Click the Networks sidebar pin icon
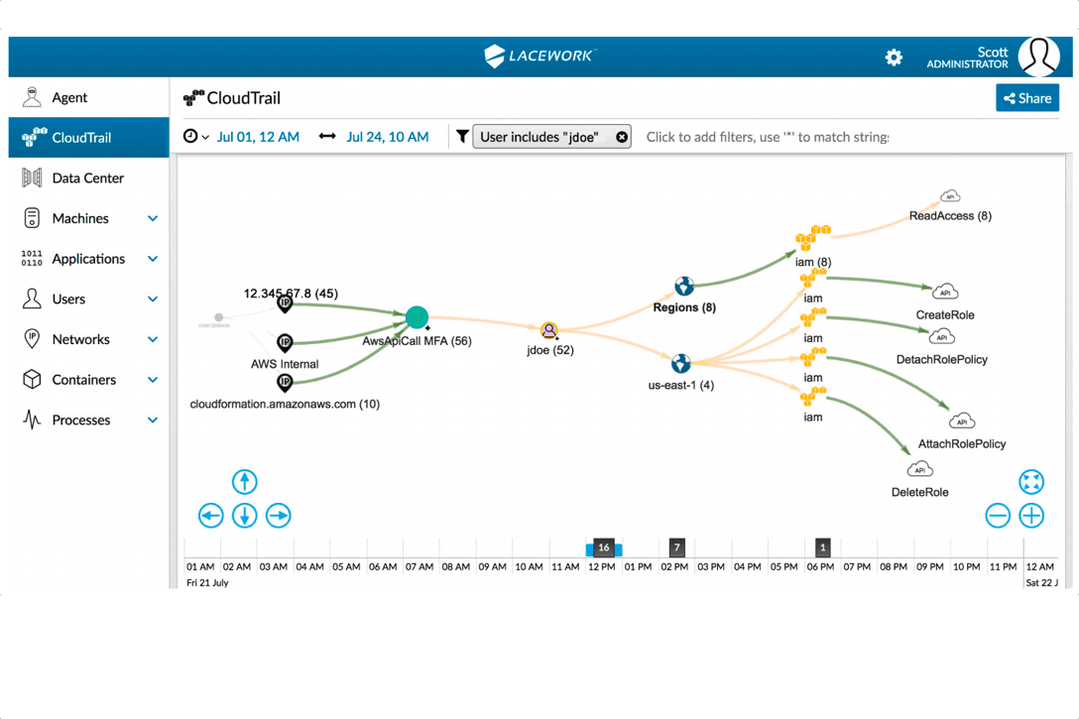The image size is (1079, 719). pos(32,339)
